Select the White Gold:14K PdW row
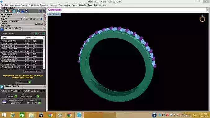The width and height of the screenshot is (210, 118). pyautogui.click(x=21, y=67)
